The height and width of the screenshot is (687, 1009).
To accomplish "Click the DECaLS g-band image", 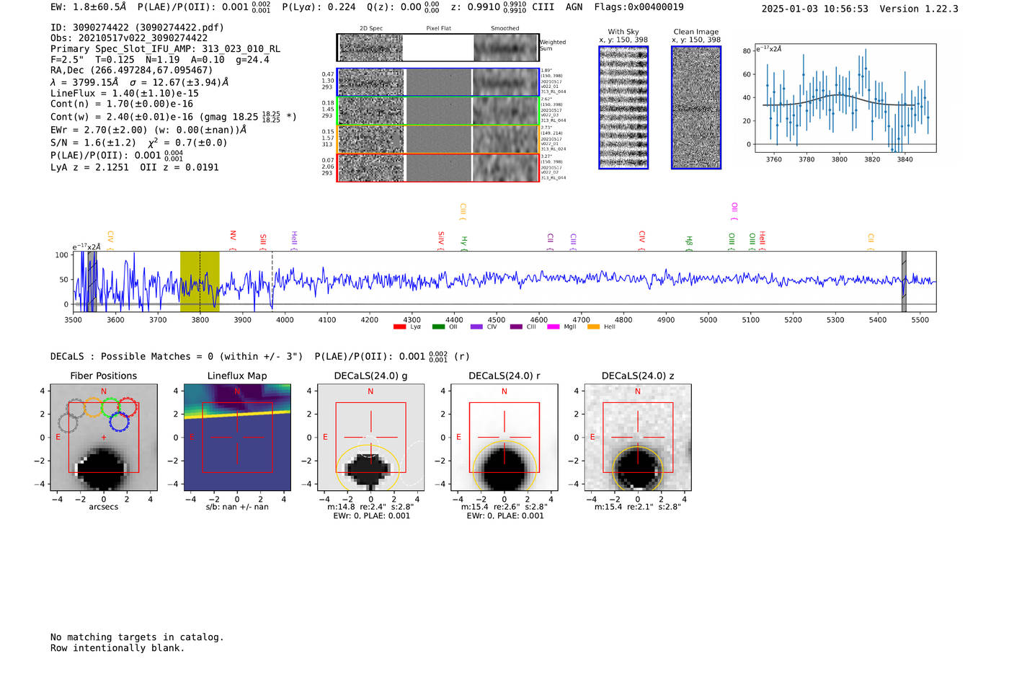I will click(x=370, y=438).
